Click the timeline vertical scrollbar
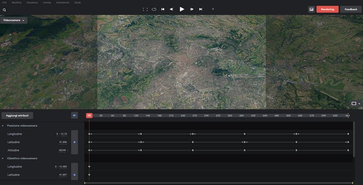Image resolution: width=363 pixels, height=185 pixels. click(x=353, y=139)
